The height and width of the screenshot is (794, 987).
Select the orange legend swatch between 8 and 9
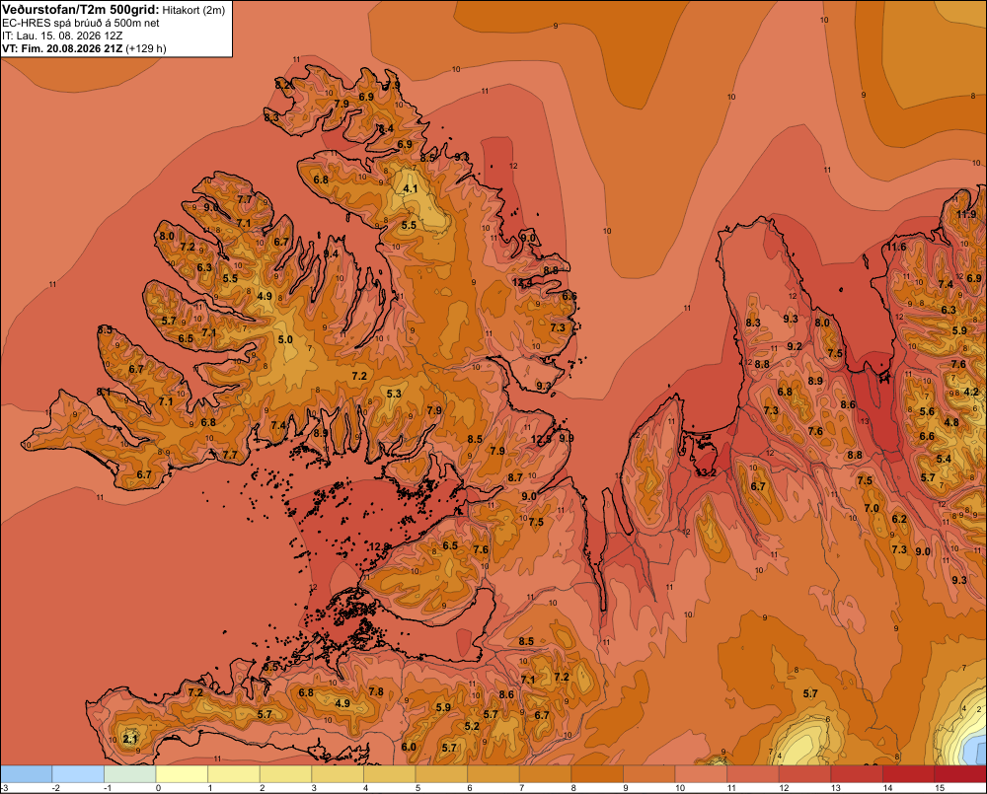click(x=597, y=774)
